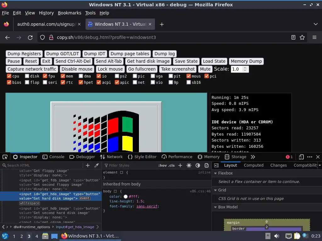Toggle dark color scheme simulation icon
Viewport: 322px width, 241px height.
tap(198, 165)
